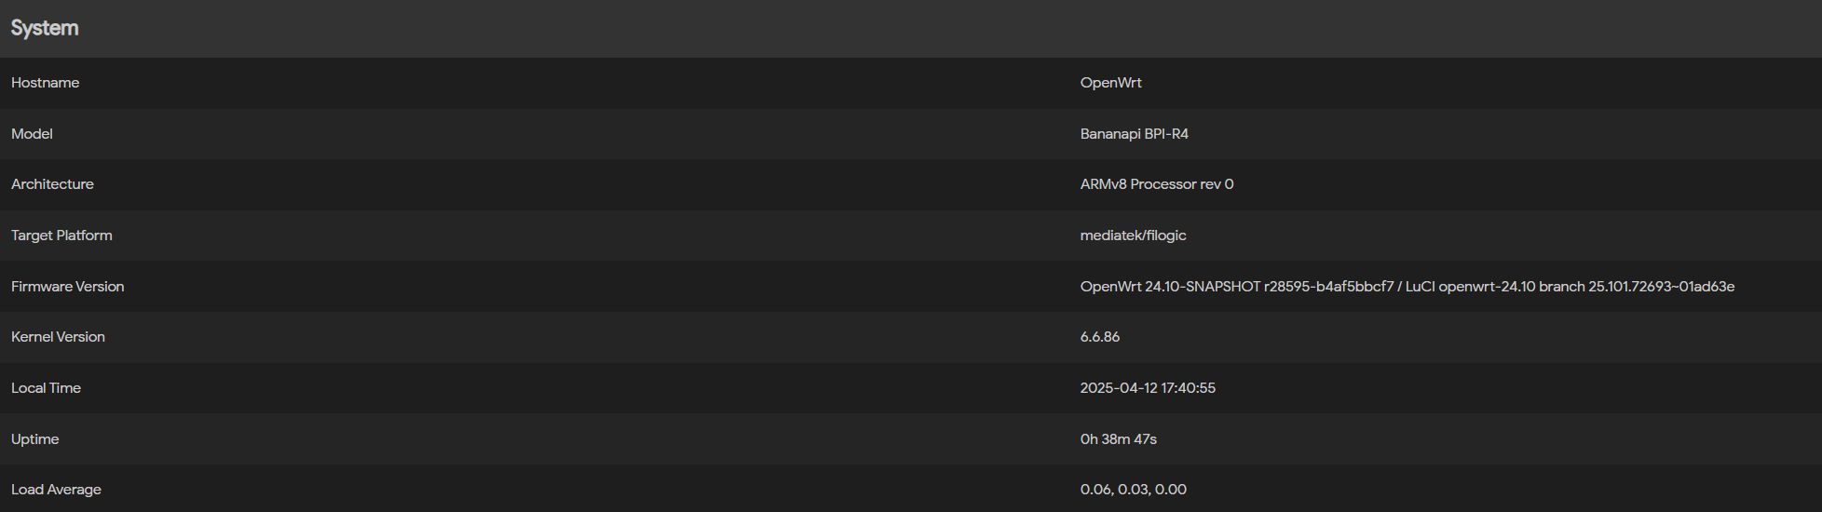
Task: Select the Kernel Version label
Action: (x=58, y=337)
